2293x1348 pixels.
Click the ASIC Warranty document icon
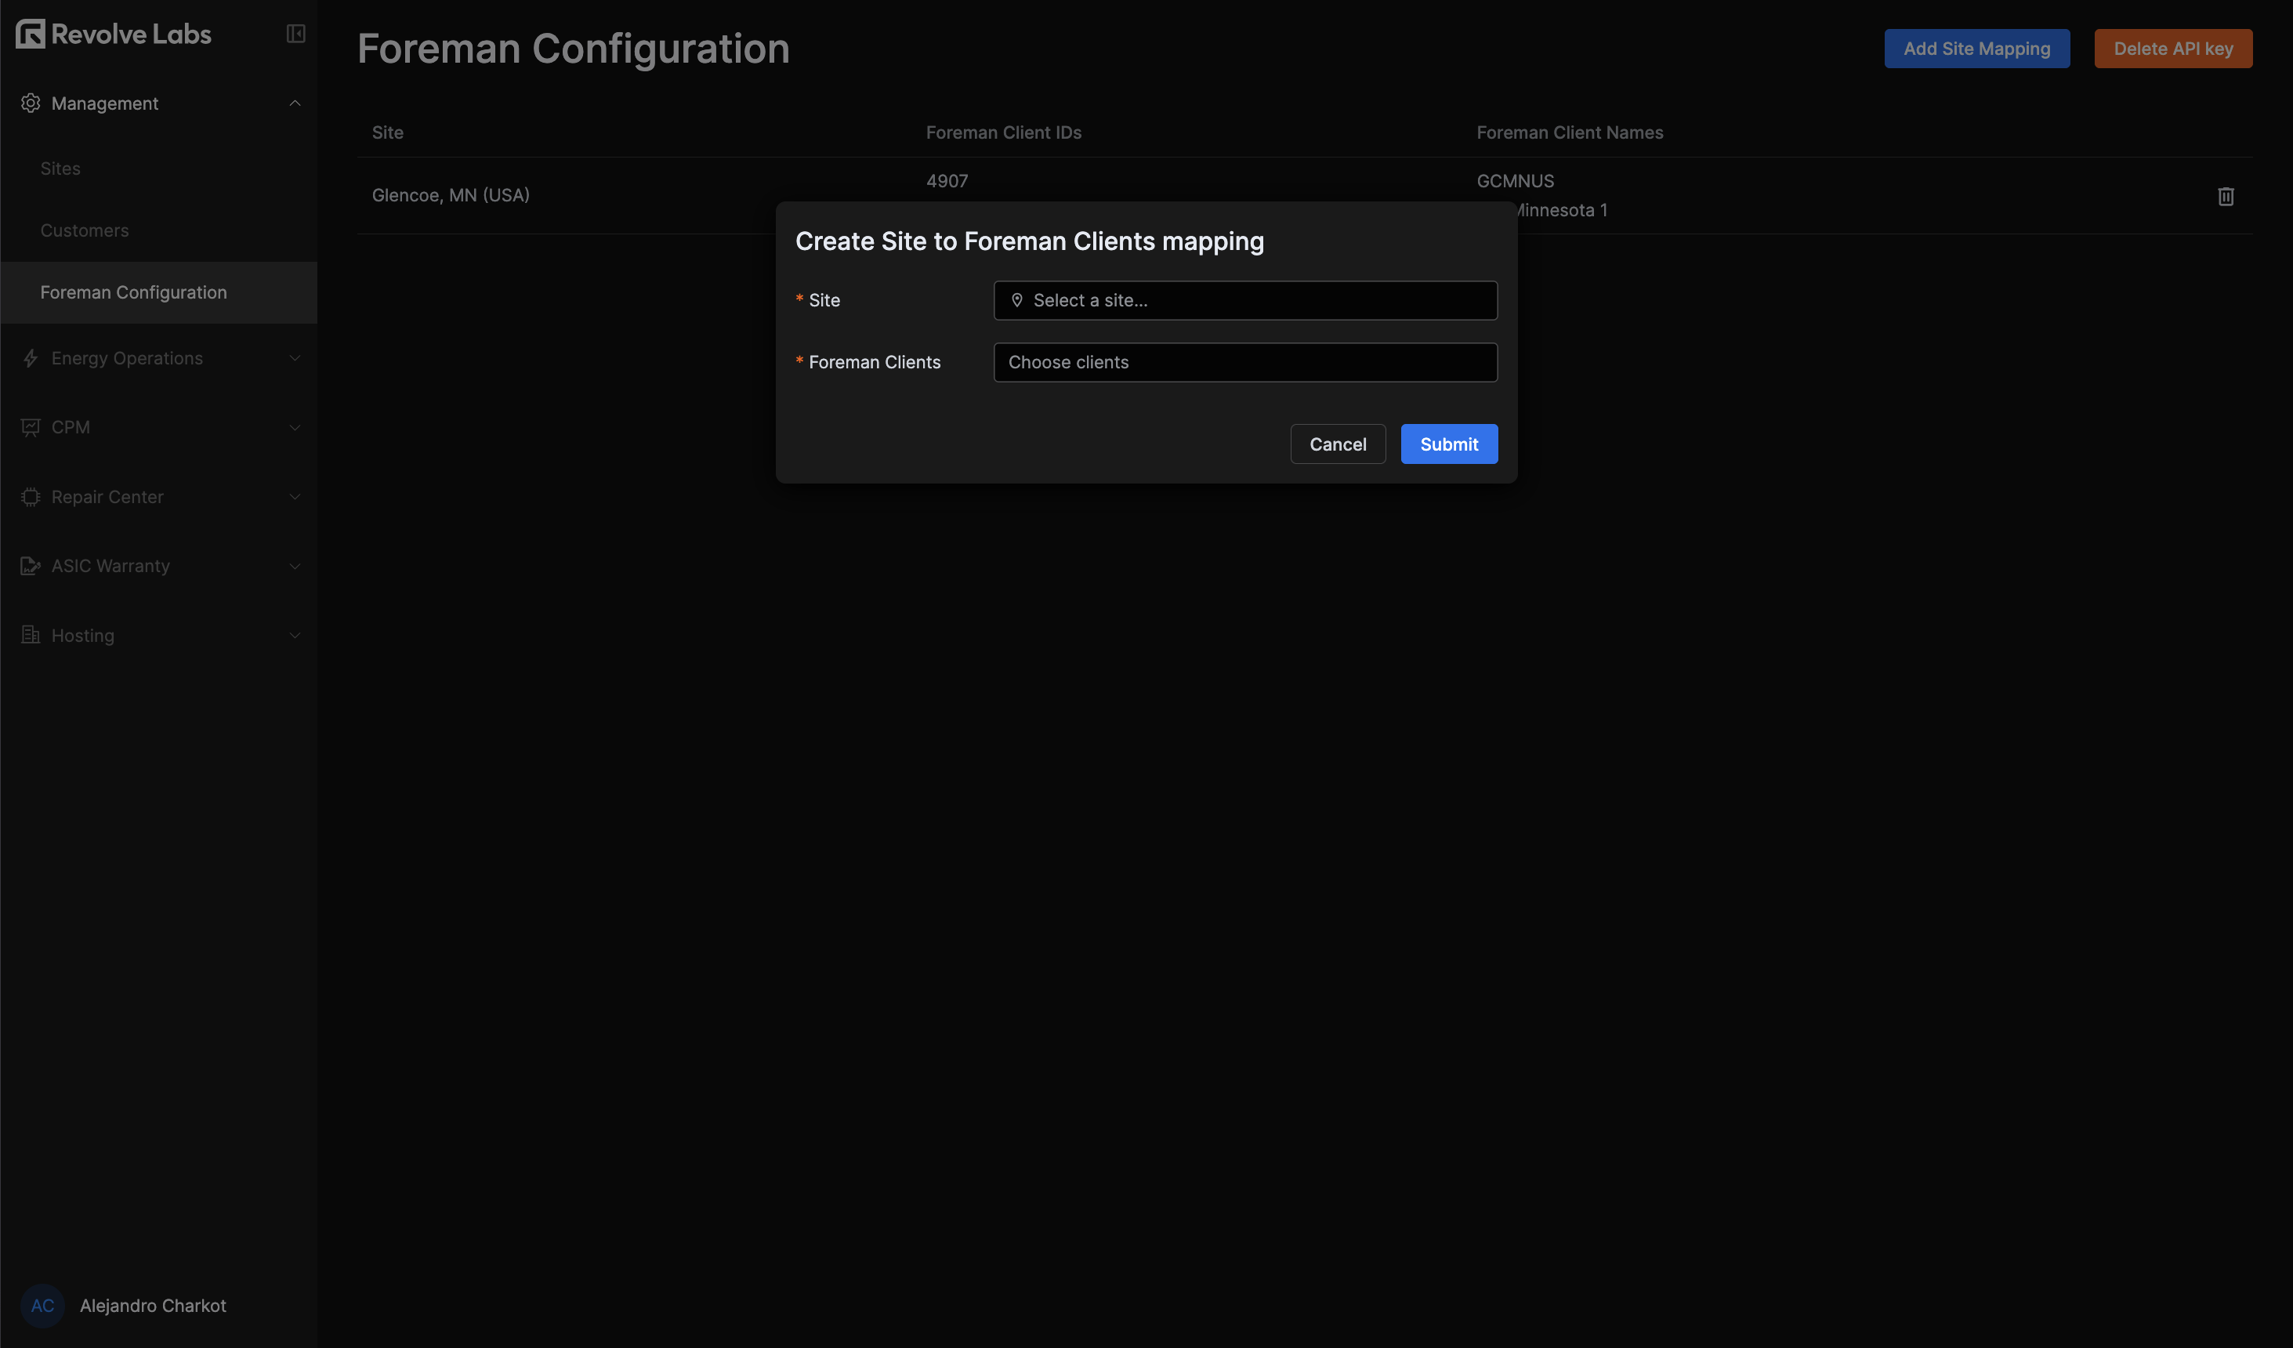(30, 566)
